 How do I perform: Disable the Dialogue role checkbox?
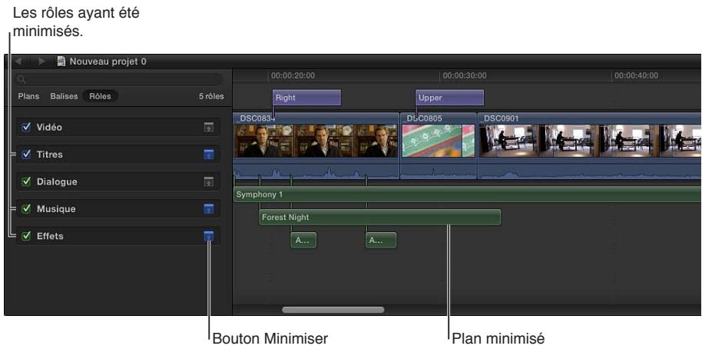26,181
